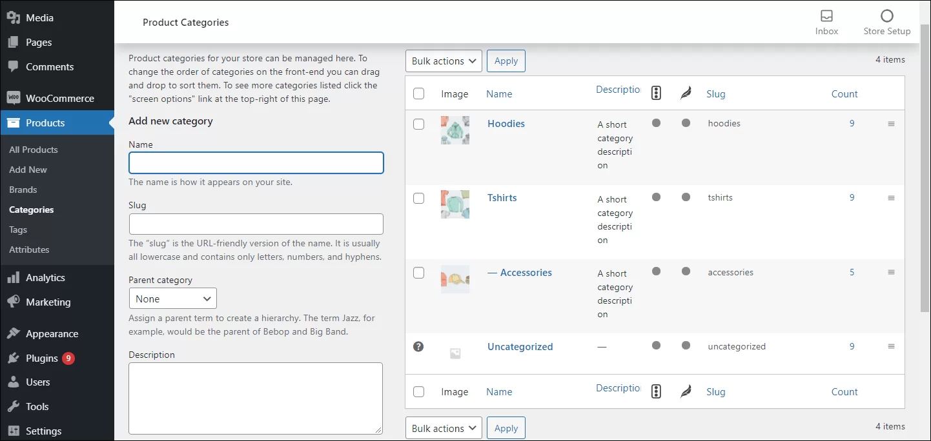Open the Bulk actions dropdown
The width and height of the screenshot is (931, 441).
click(443, 61)
